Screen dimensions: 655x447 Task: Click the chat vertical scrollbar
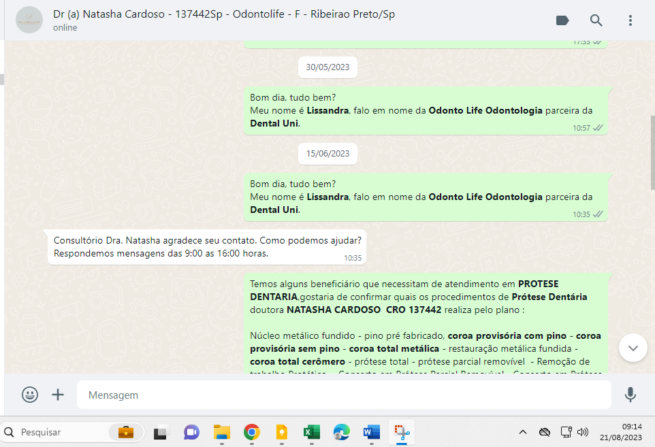coord(652,152)
